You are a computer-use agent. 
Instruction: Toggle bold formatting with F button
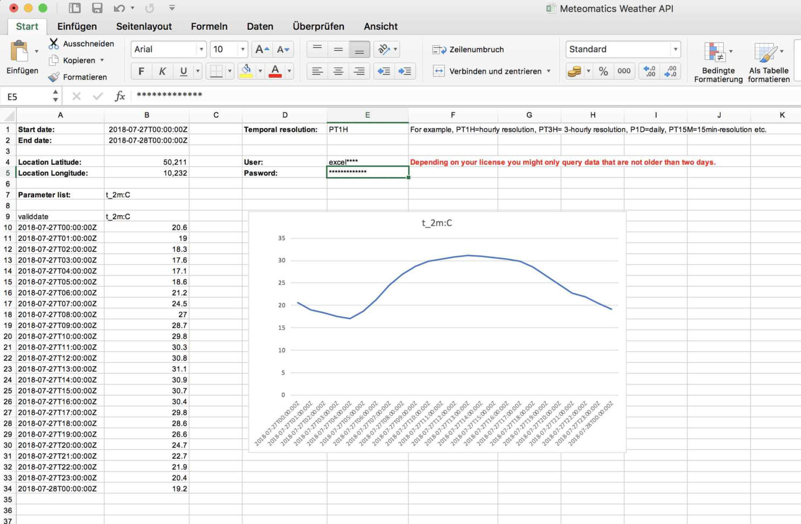point(141,71)
